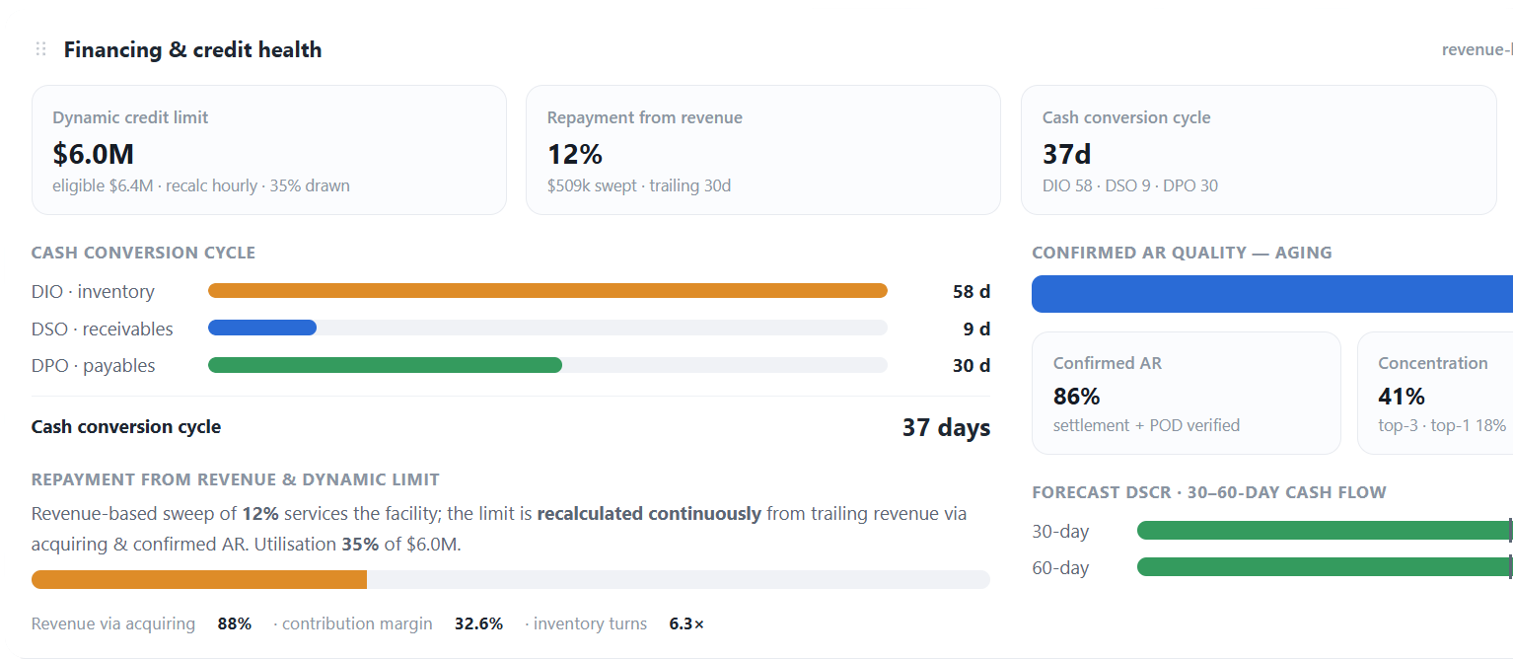Click the 30 d value

pos(972,366)
